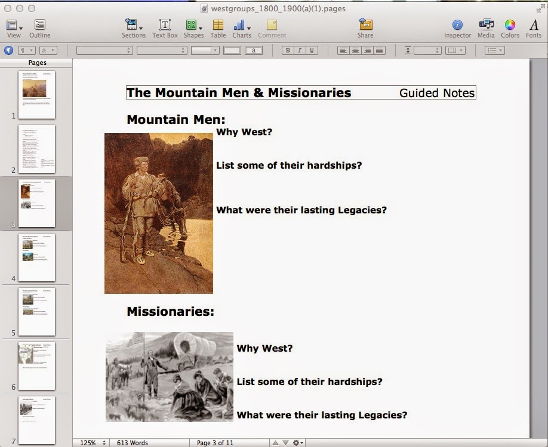This screenshot has height=447, width=548.
Task: Open the Media browser
Action: [x=486, y=28]
